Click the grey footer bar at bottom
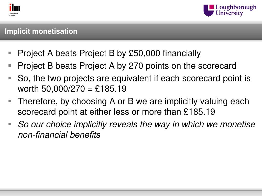Image resolution: width=262 pixels, height=196 pixels. click(x=131, y=193)
